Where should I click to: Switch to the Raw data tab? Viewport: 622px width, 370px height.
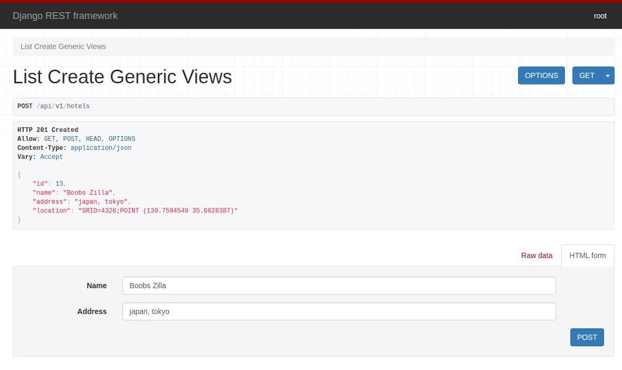(536, 255)
